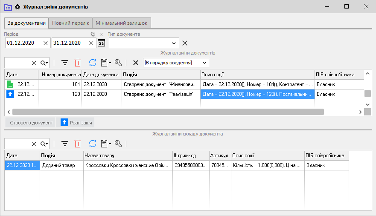Click the 'Створено документ' button
Viewport: 376px width, 216px height.
30,123
